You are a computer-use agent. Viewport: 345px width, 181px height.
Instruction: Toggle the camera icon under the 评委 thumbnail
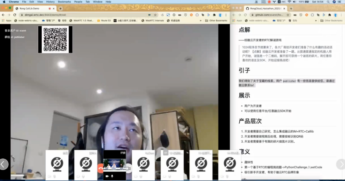coord(107,176)
